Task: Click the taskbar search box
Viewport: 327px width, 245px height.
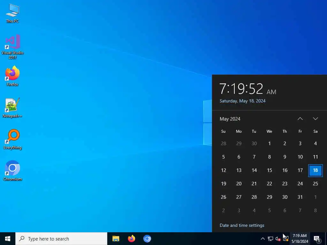Action: (61, 239)
